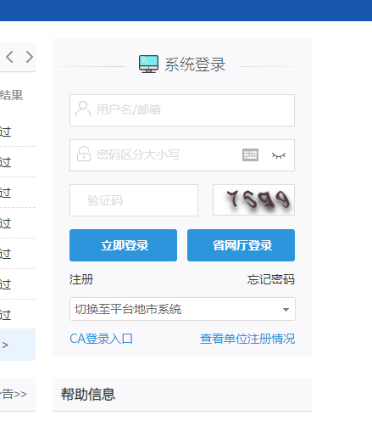Toggle password visibility eye icon
The width and height of the screenshot is (372, 421).
tap(279, 155)
